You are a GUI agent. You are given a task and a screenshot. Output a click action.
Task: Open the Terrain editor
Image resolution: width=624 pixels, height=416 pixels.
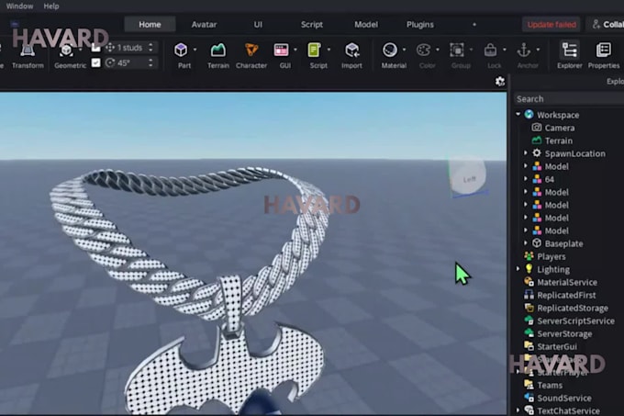click(218, 56)
